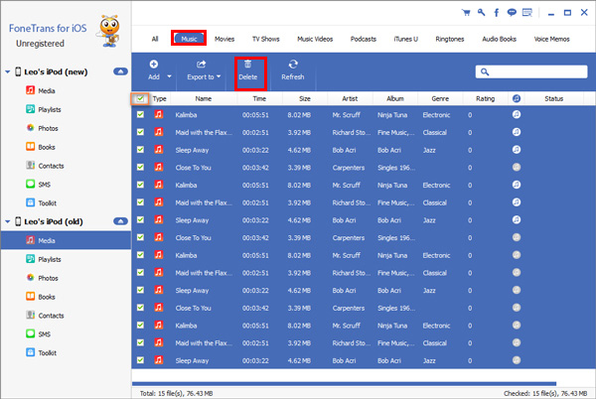The image size is (596, 399).
Task: Open the Export to dropdown arrow
Action: click(219, 76)
